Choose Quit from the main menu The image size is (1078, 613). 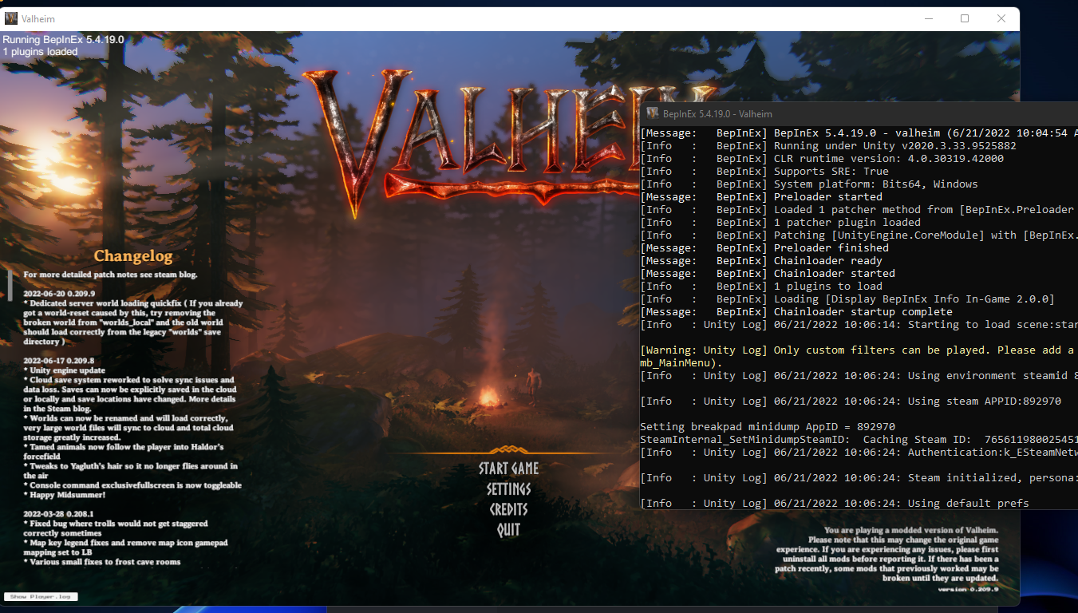(508, 529)
